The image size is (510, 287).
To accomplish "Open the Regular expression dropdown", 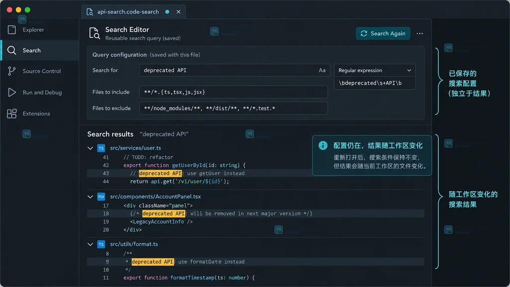I will pyautogui.click(x=375, y=70).
